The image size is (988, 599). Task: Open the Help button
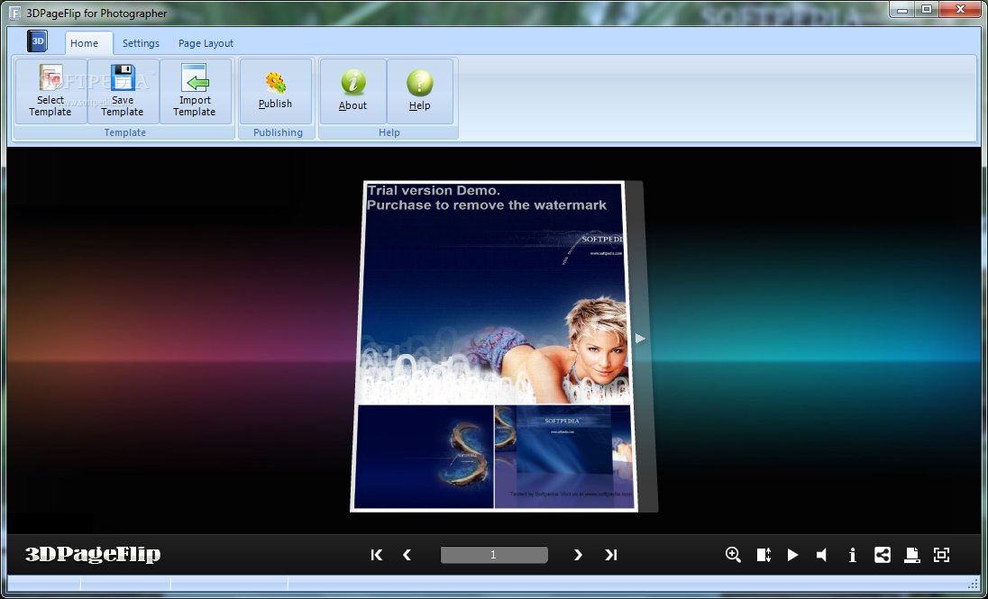(420, 91)
